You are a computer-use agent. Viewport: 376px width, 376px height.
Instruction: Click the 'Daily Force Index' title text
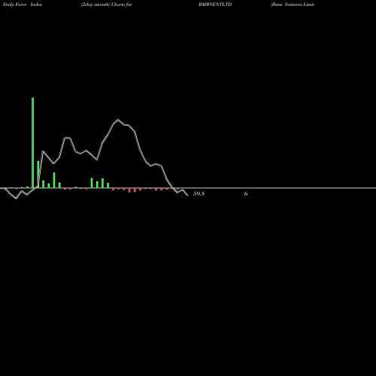23,5
